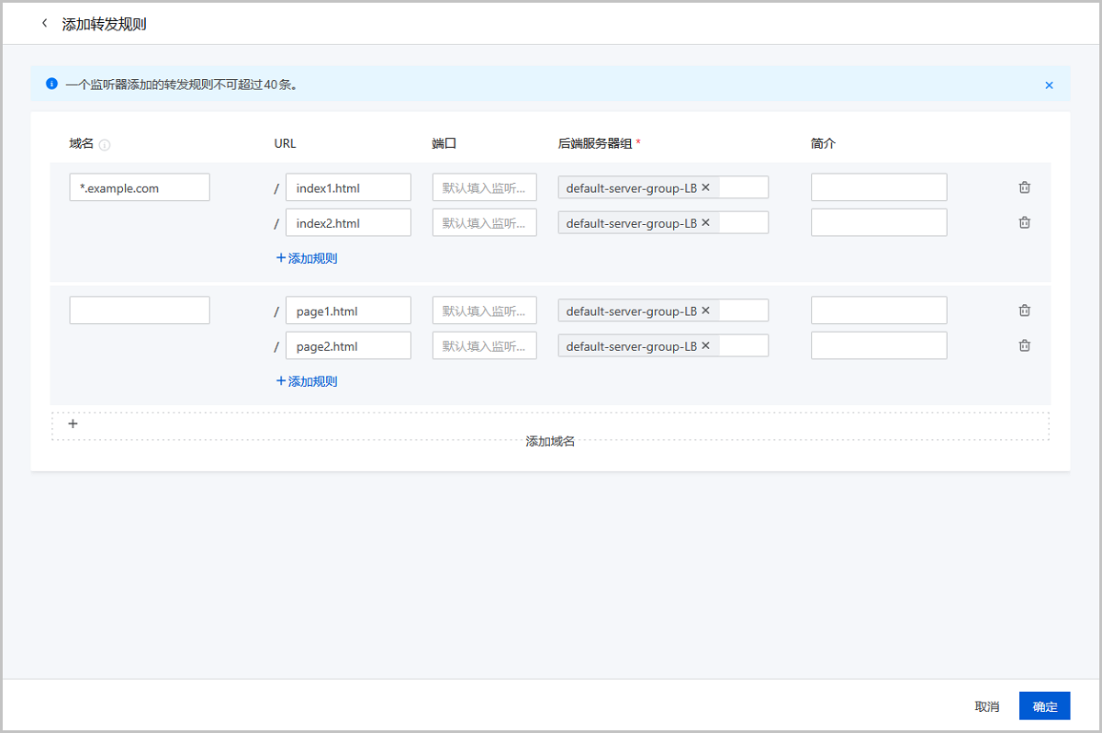This screenshot has height=733, width=1102.
Task: Click the 40-rule limit notice text
Action: pyautogui.click(x=181, y=85)
